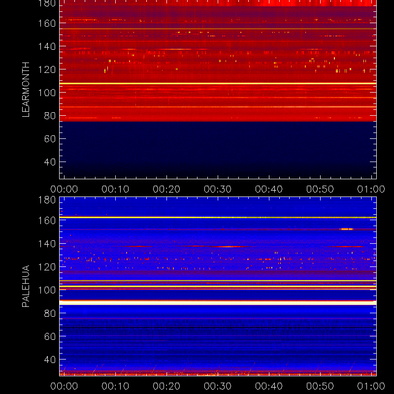Select the 120 tick on the Learmonth axis
The image size is (394, 394).
tap(47, 69)
